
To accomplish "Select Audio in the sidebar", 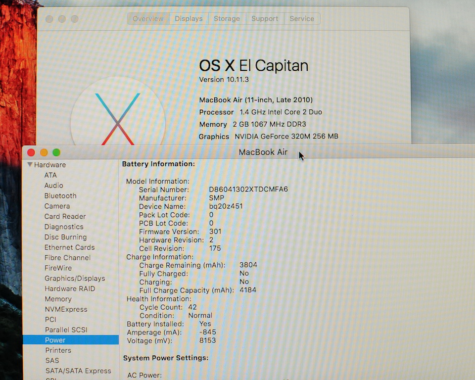I will [53, 186].
